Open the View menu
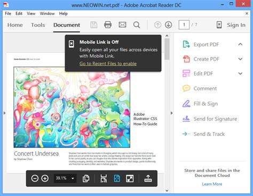 [31, 13]
